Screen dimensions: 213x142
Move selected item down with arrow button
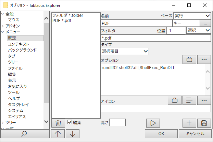73,134
